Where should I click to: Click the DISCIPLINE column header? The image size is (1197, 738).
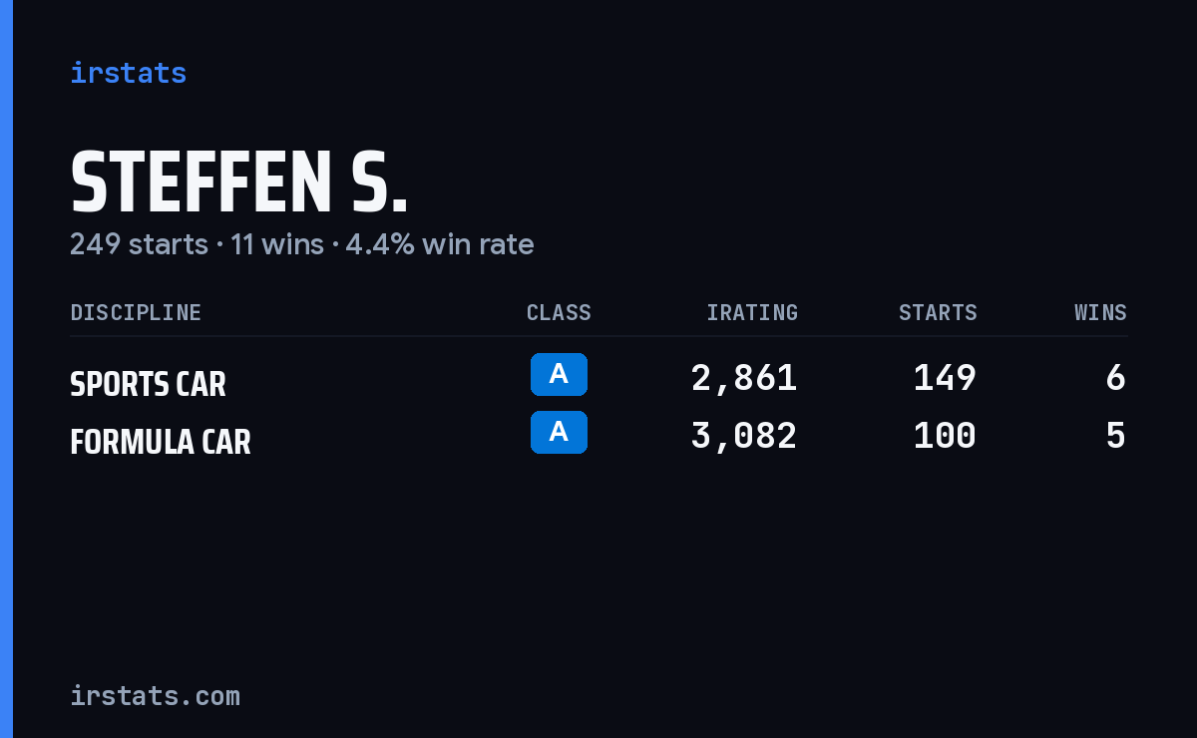136,312
